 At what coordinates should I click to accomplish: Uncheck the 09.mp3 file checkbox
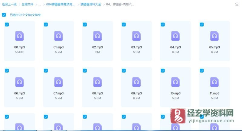click(124, 70)
